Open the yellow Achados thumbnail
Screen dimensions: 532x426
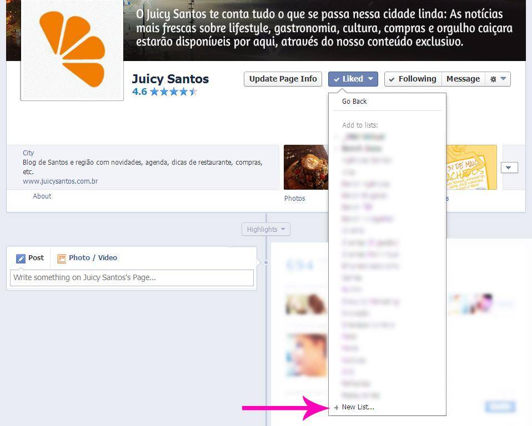[x=471, y=167]
